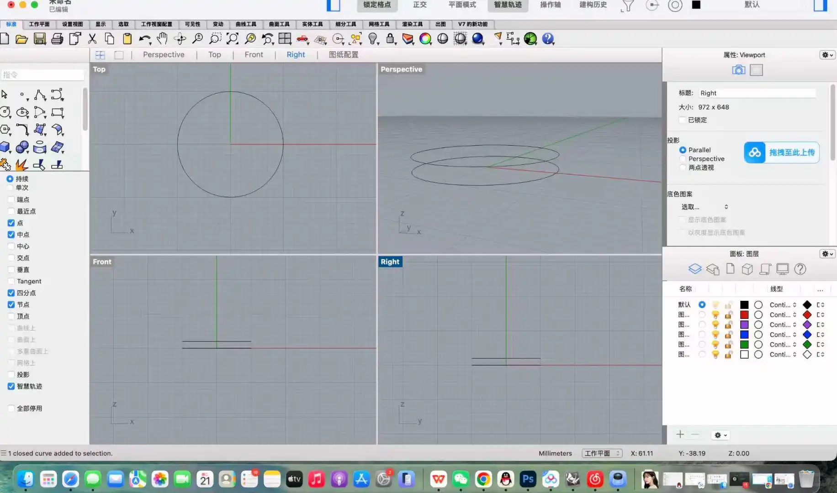This screenshot has width=837, height=493.
Task: Open the 选取 dropdown under 底色图案
Action: click(704, 207)
